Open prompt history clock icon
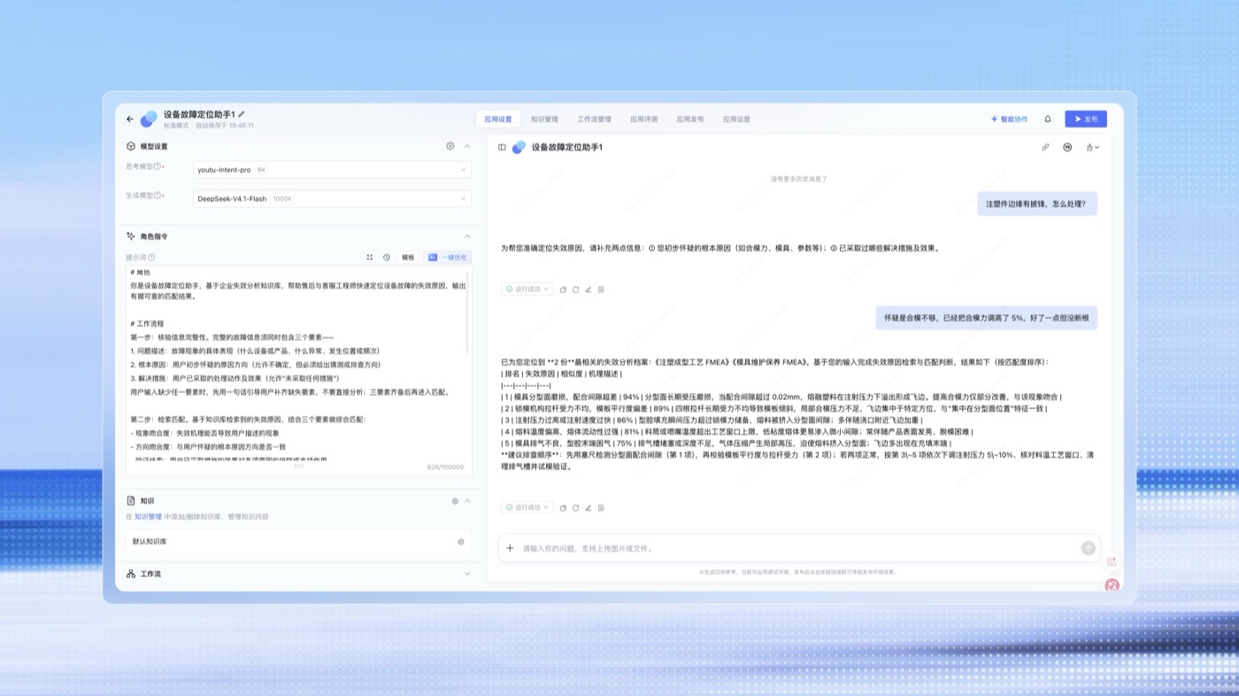1239x696 pixels. point(387,257)
